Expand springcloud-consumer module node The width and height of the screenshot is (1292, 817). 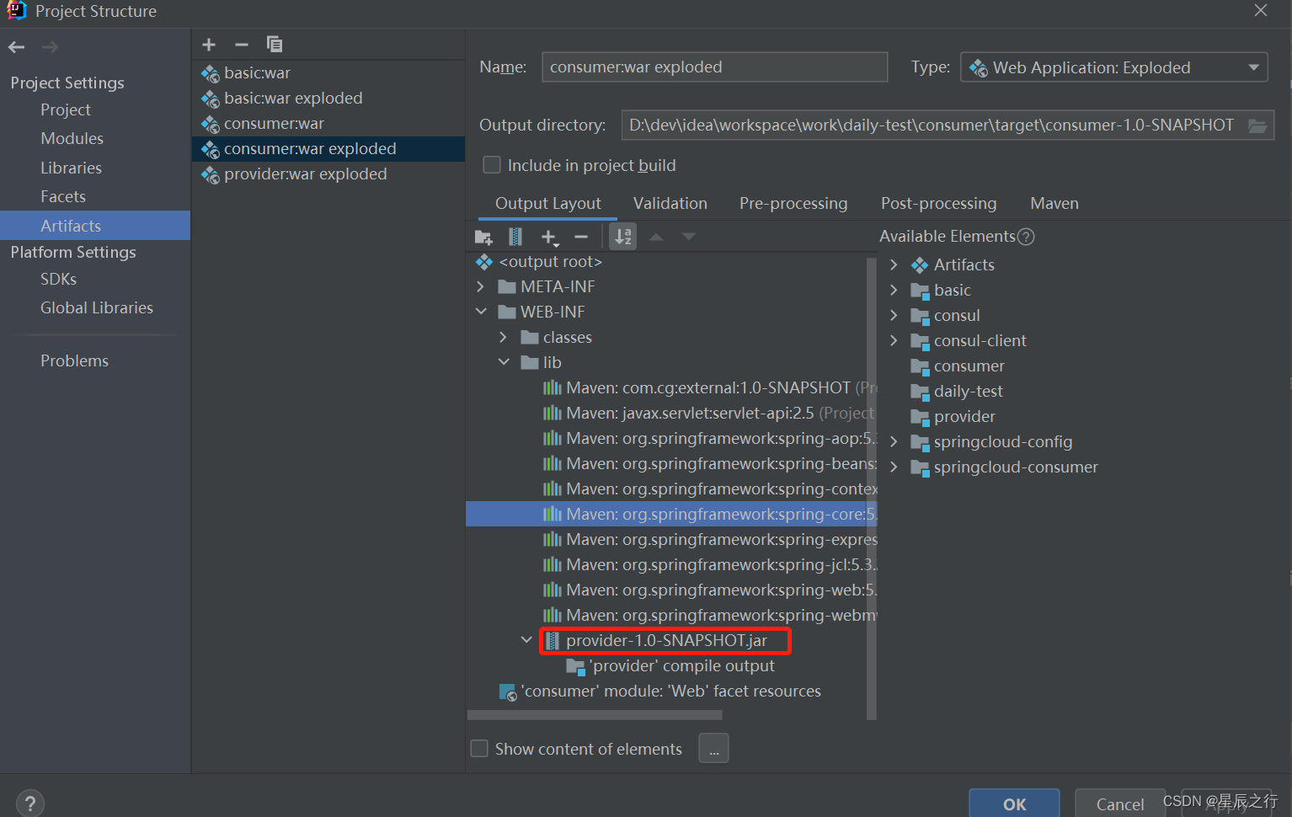894,467
